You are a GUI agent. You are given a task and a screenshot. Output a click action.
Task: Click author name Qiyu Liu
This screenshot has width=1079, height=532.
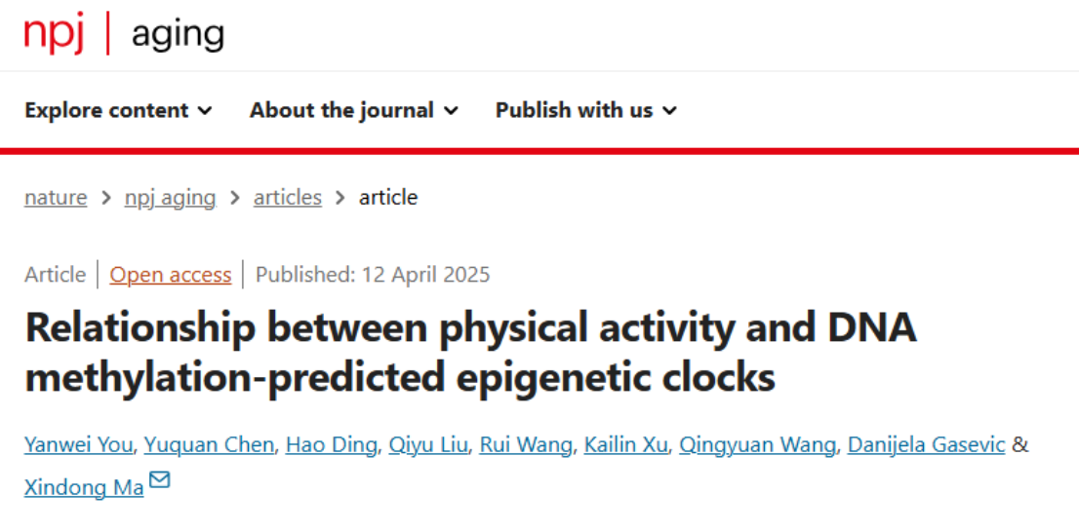pos(428,445)
